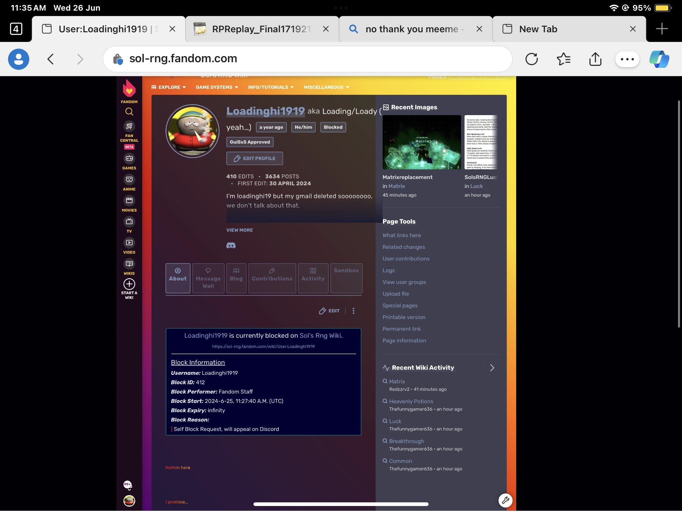This screenshot has width=682, height=511.
Task: Click the Discord icon on the profile
Action: point(231,246)
